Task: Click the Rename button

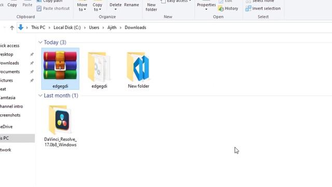Action: 131,5
